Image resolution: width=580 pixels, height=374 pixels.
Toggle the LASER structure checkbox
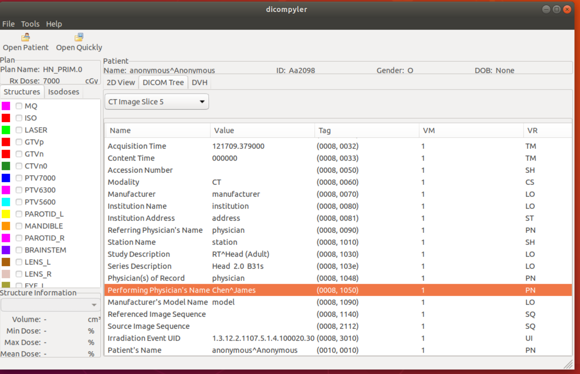[19, 130]
